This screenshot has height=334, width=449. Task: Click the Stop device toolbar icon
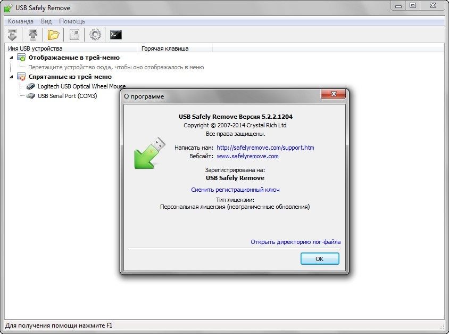12,35
